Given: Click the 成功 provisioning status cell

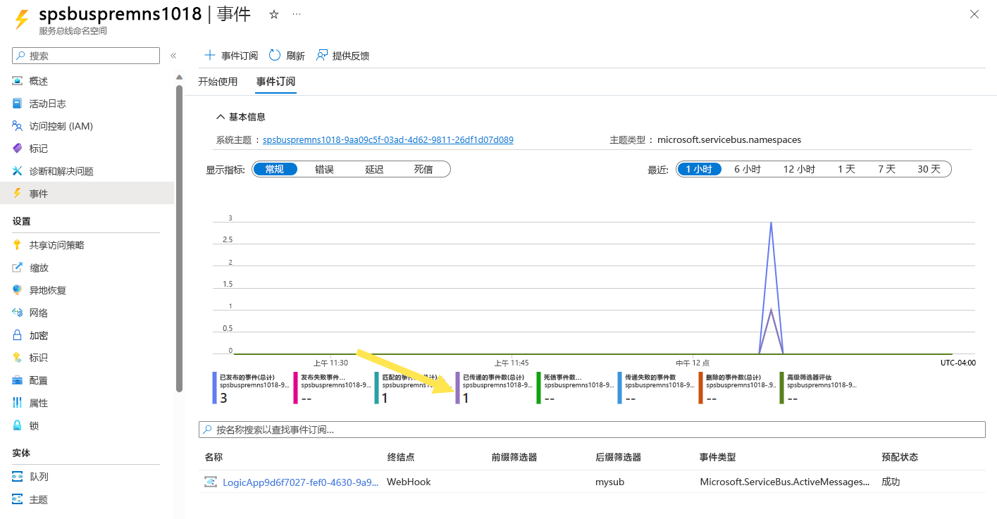Looking at the screenshot, I should click(x=891, y=482).
